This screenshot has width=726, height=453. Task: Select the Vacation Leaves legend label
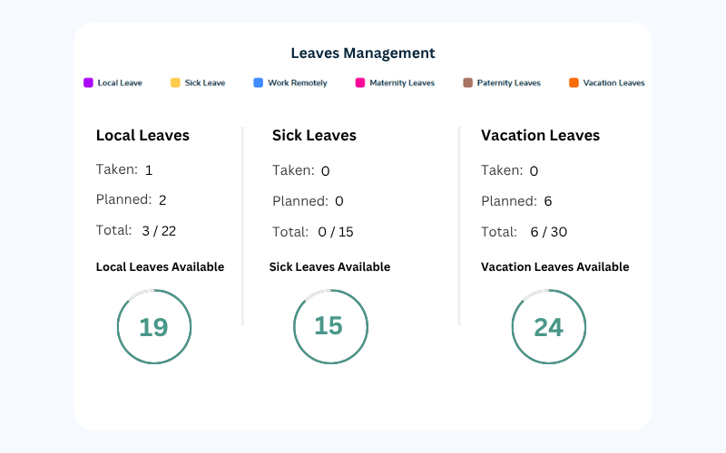[614, 82]
